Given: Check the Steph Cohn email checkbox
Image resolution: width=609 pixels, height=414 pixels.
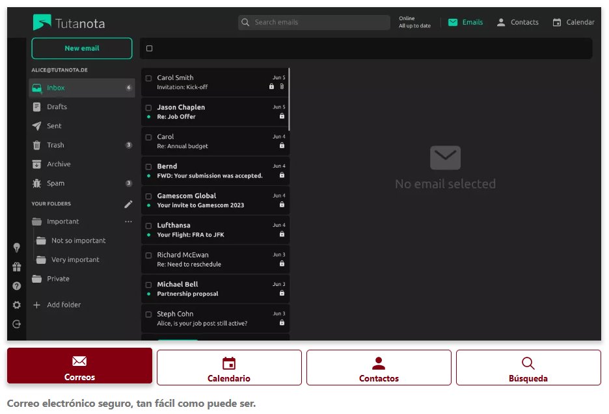Looking at the screenshot, I should [148, 315].
